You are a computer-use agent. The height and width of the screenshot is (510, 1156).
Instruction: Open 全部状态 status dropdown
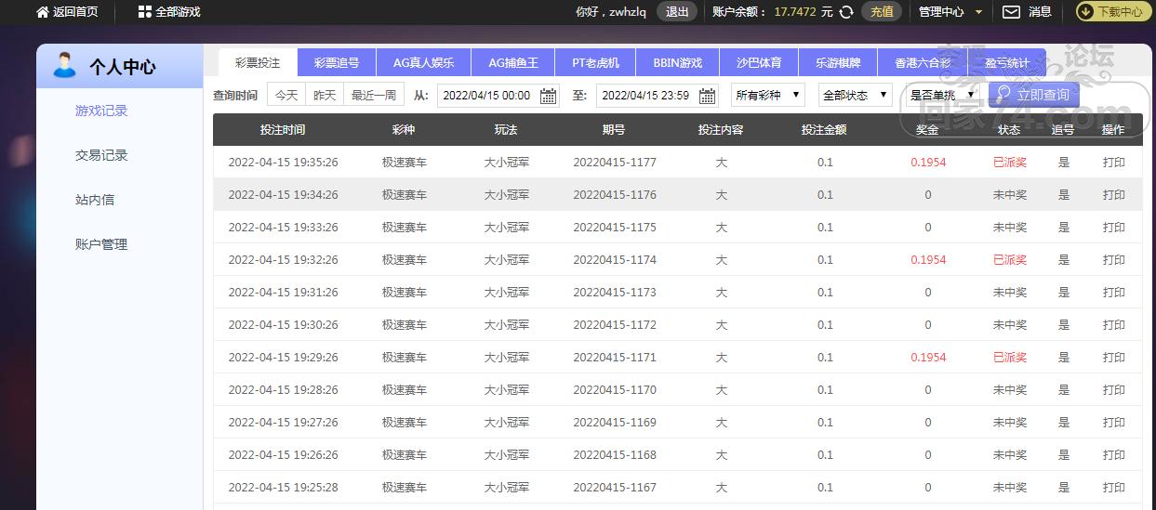pos(856,95)
